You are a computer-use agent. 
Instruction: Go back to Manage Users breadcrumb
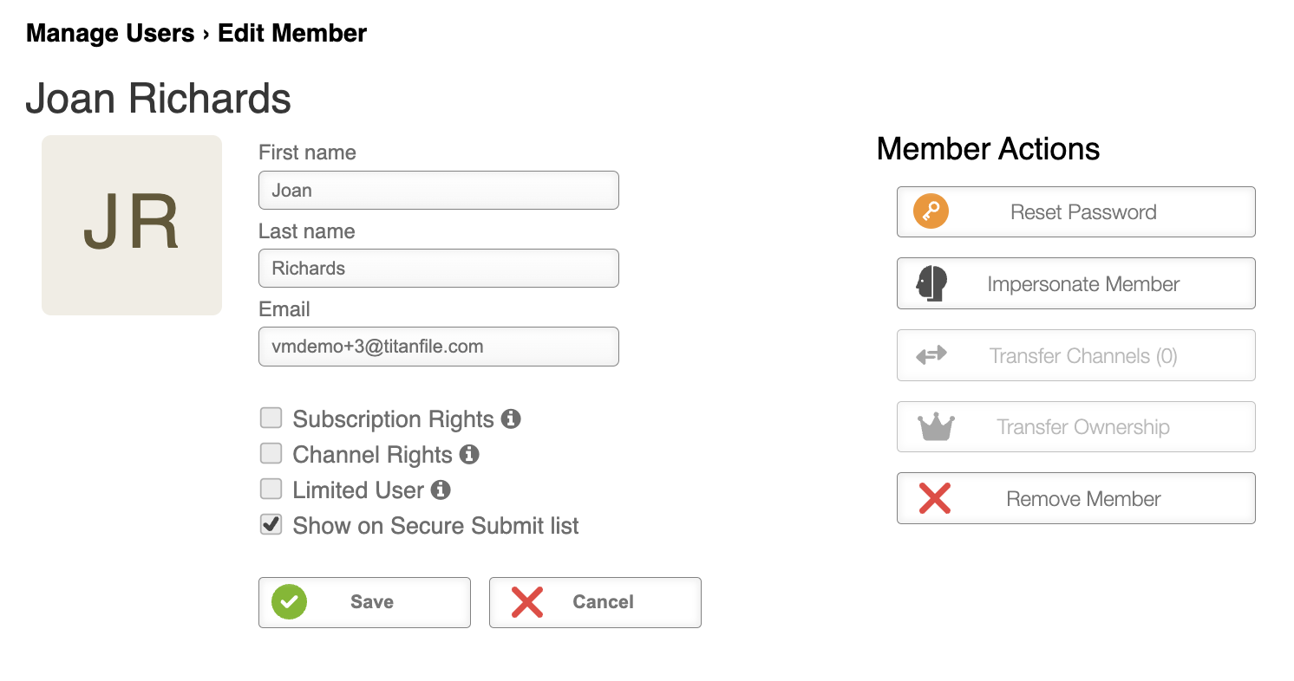coord(110,34)
